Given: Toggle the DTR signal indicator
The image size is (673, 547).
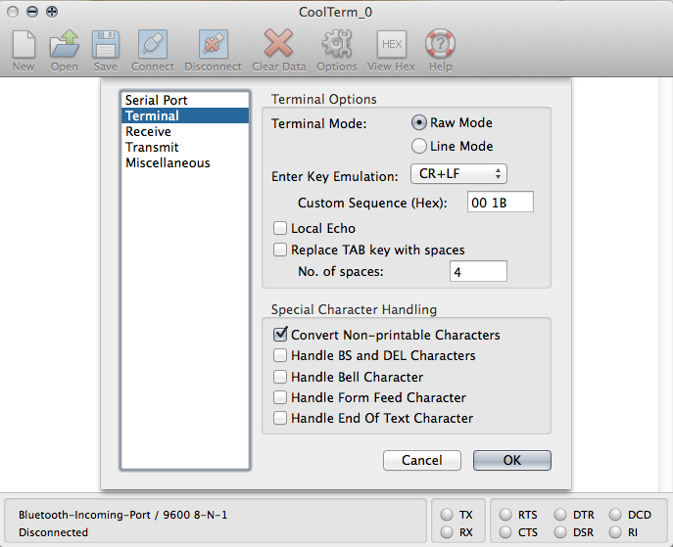Looking at the screenshot, I should pyautogui.click(x=560, y=515).
